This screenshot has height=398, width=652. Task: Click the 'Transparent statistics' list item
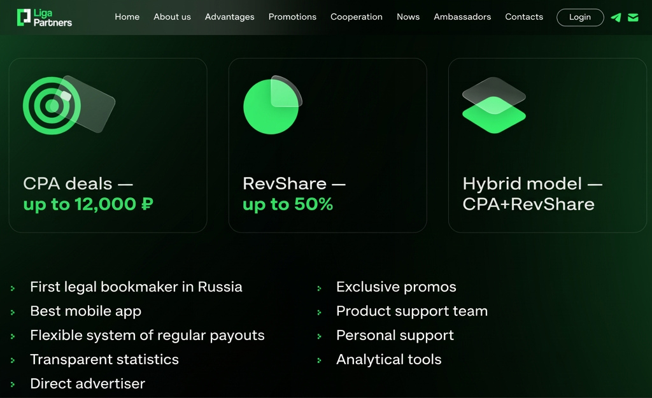(104, 359)
